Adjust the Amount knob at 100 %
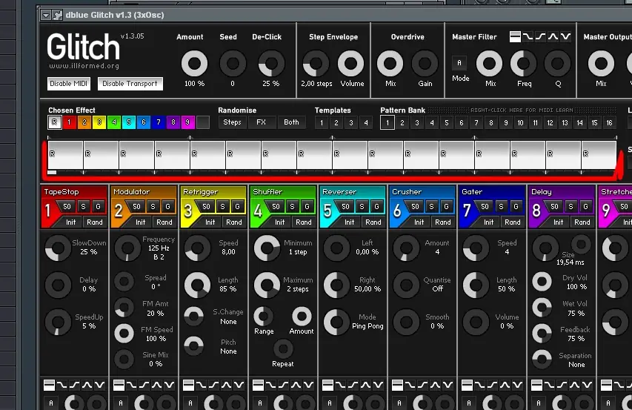 point(194,64)
